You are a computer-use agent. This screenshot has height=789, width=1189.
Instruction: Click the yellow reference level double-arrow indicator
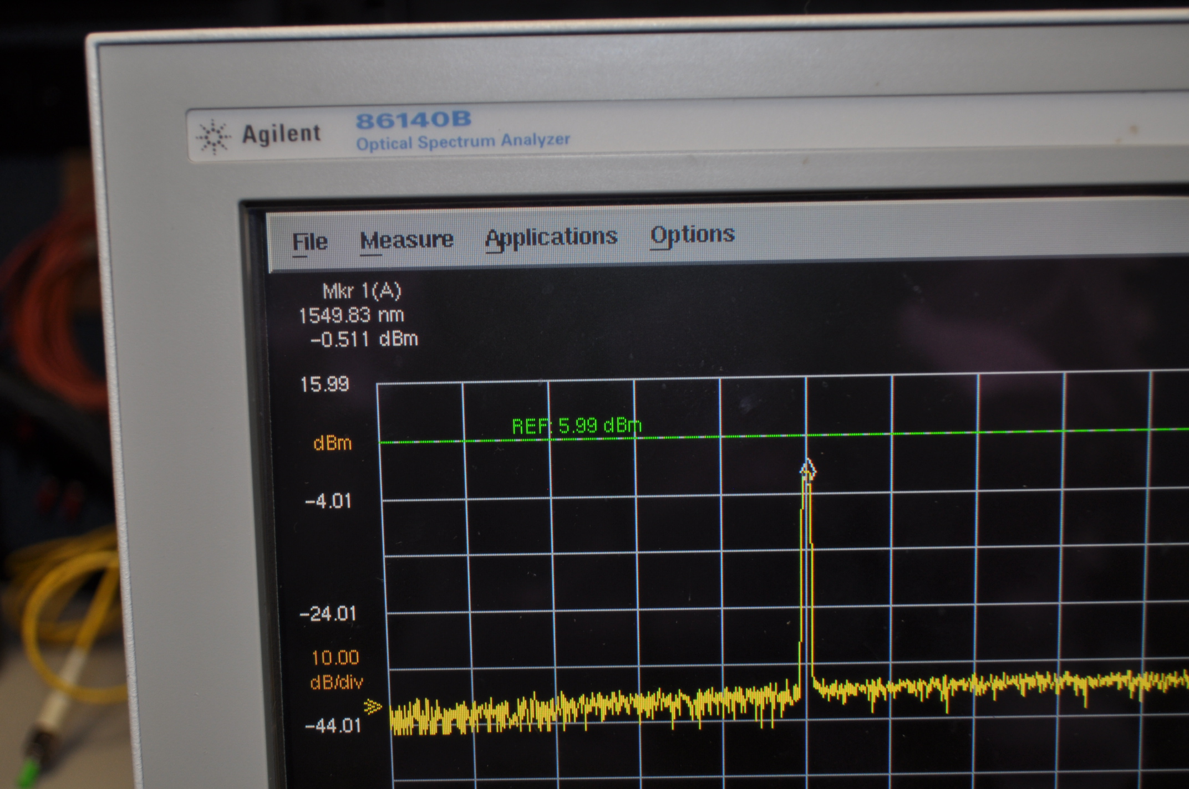pos(373,706)
